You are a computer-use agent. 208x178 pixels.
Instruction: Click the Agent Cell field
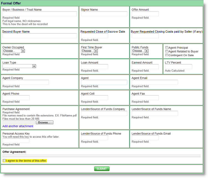(x=94, y=98)
